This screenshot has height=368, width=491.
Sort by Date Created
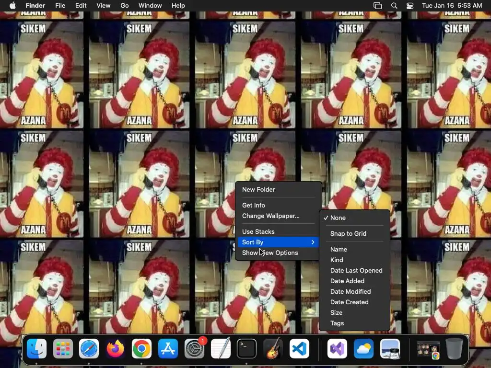click(x=354, y=302)
